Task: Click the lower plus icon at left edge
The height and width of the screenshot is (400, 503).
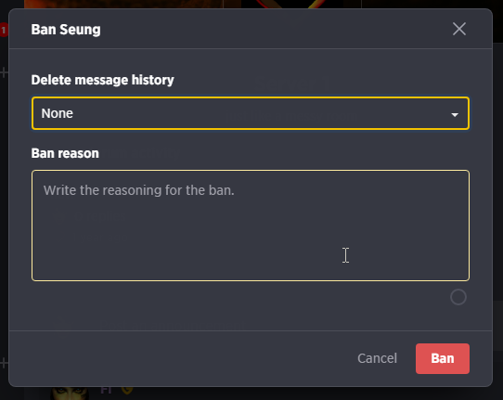Action: (x=4, y=363)
